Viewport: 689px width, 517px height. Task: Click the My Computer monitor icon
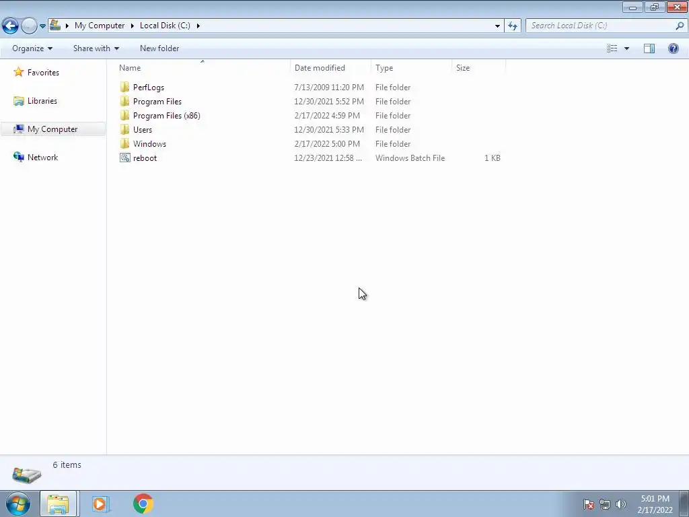click(18, 129)
